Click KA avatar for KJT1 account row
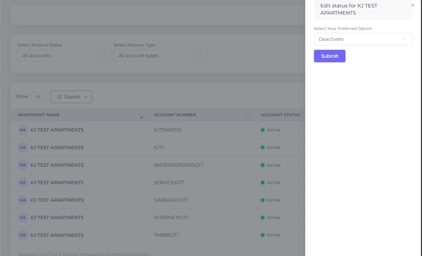Image resolution: width=422 pixels, height=256 pixels. [x=23, y=147]
